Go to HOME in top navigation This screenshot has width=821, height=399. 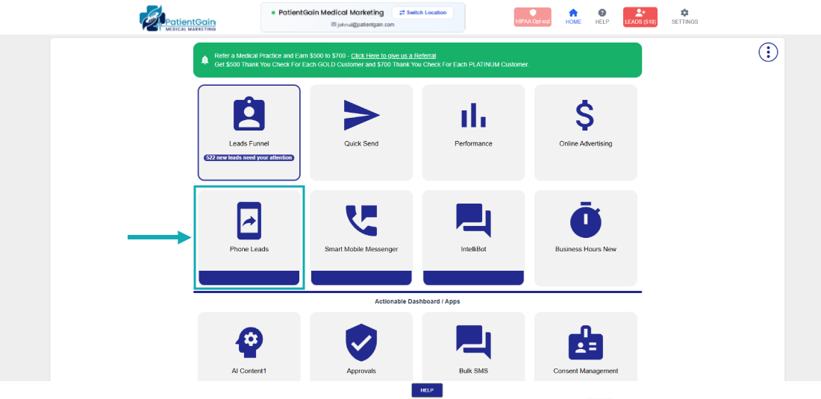point(573,16)
